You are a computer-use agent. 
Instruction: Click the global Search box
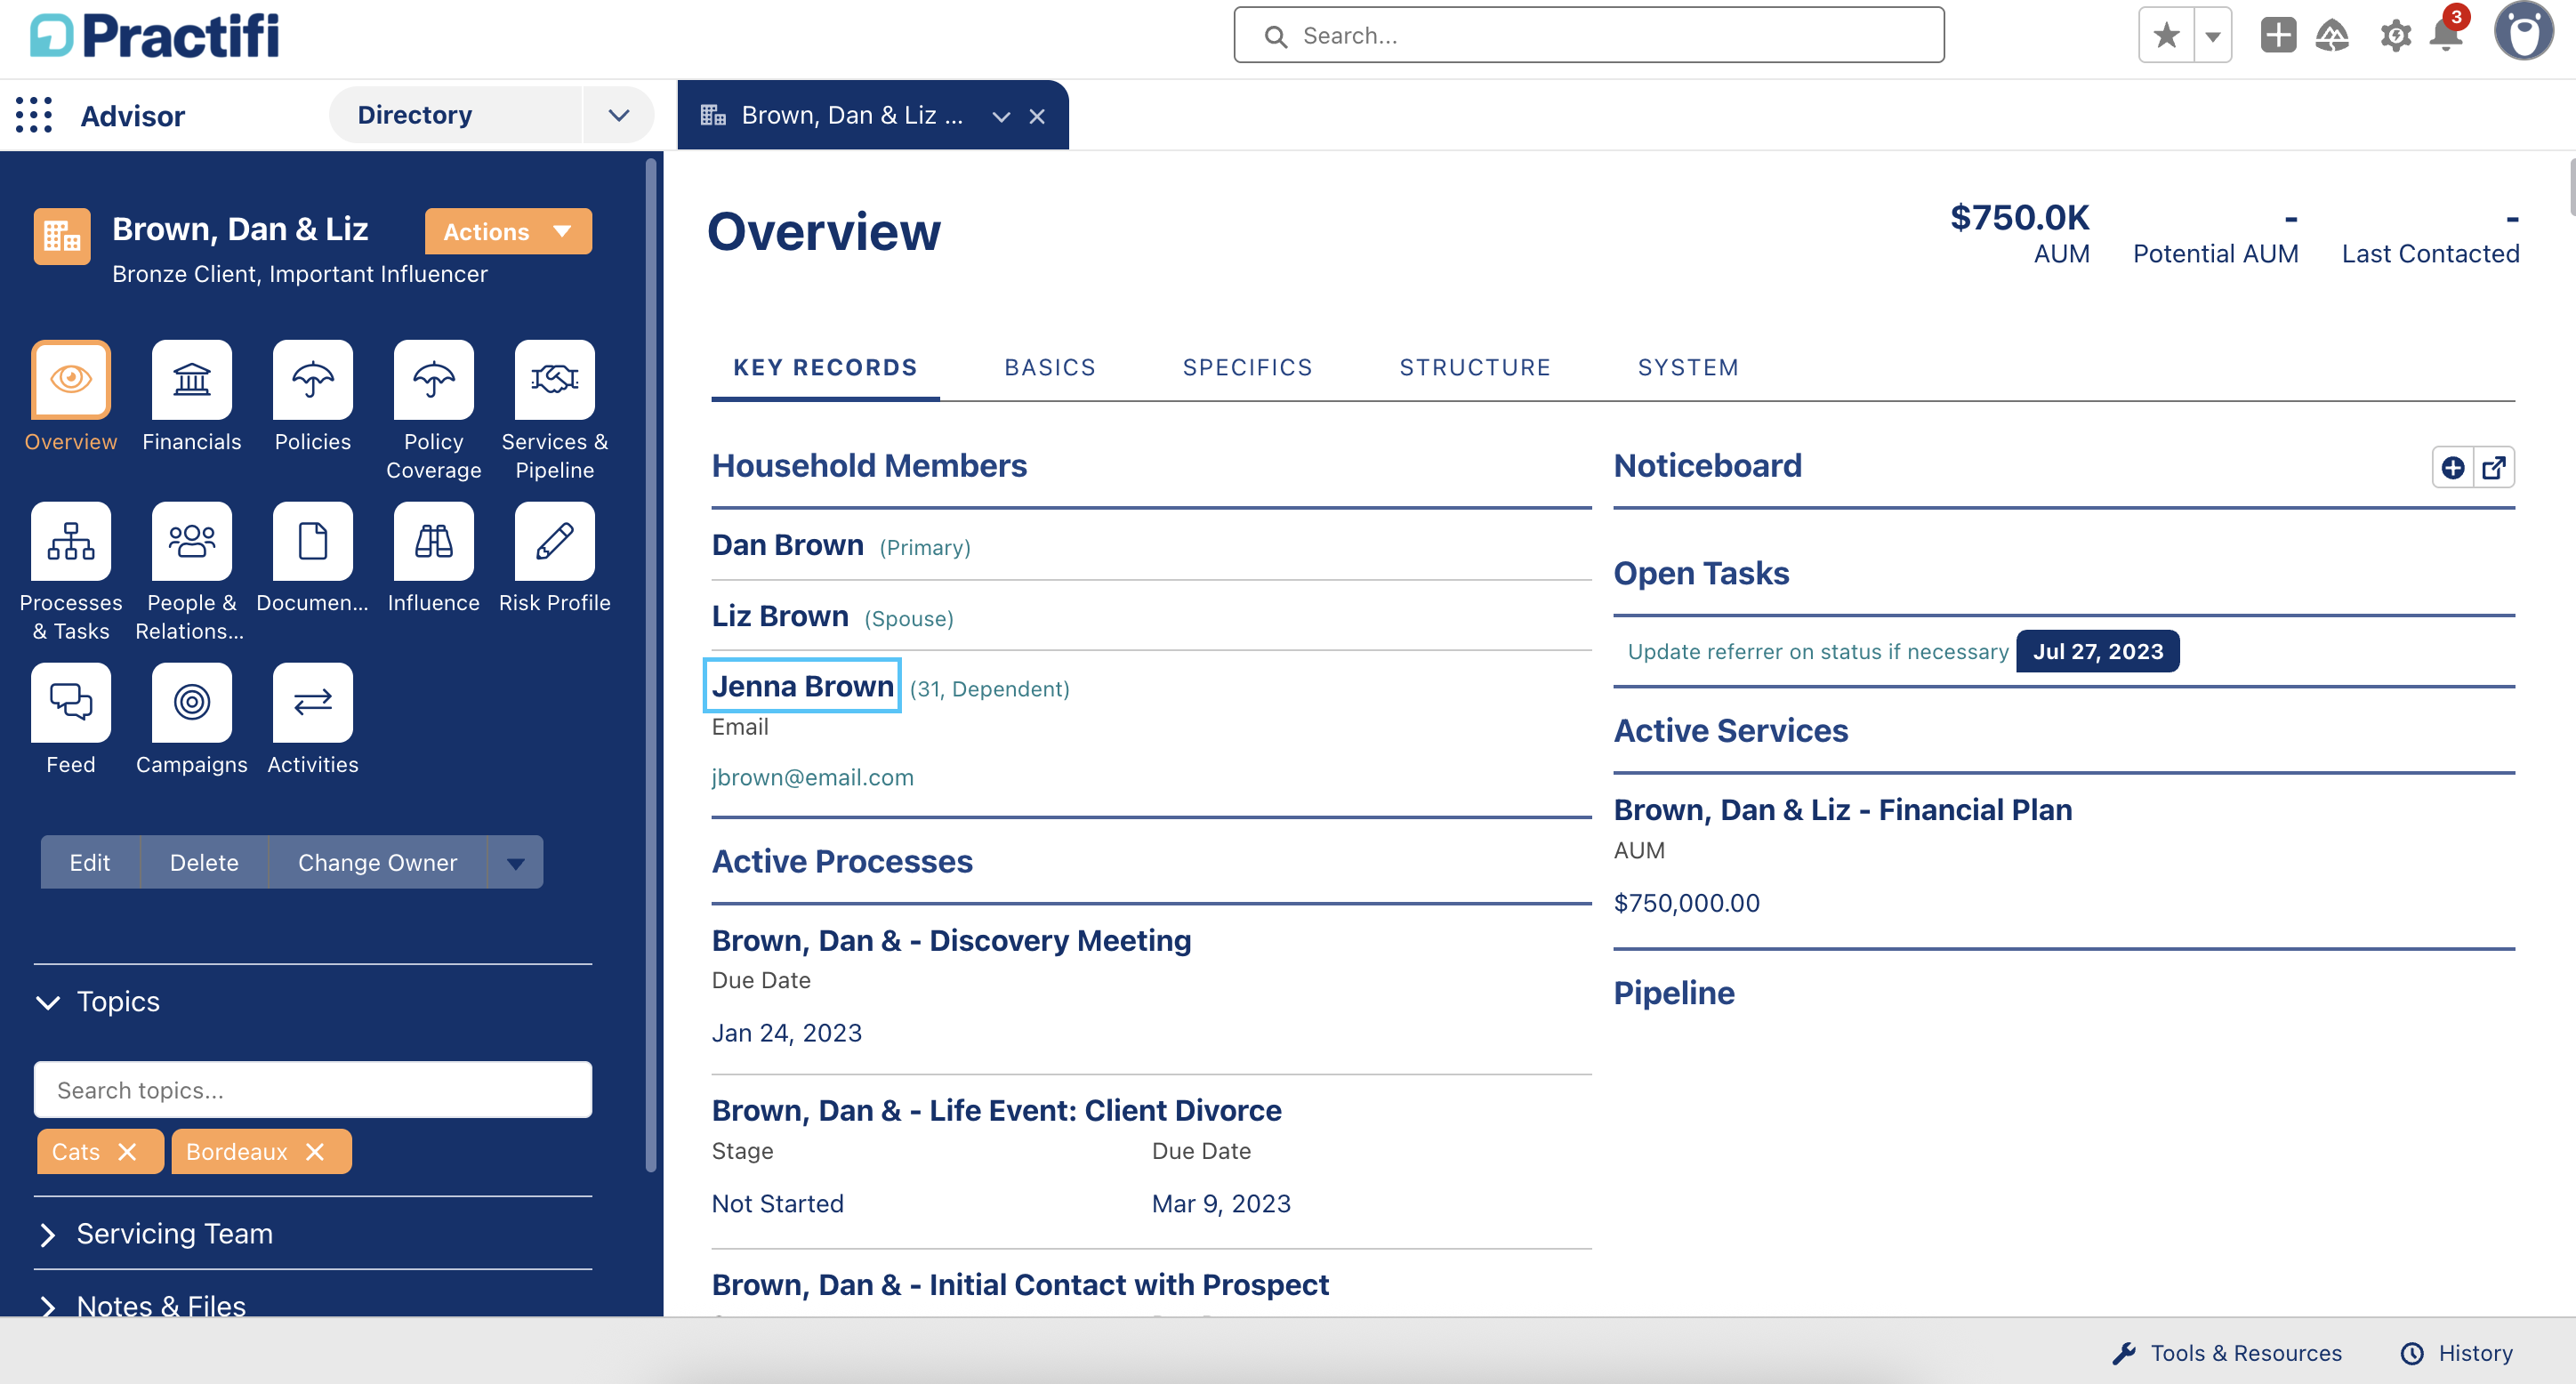click(x=1588, y=36)
